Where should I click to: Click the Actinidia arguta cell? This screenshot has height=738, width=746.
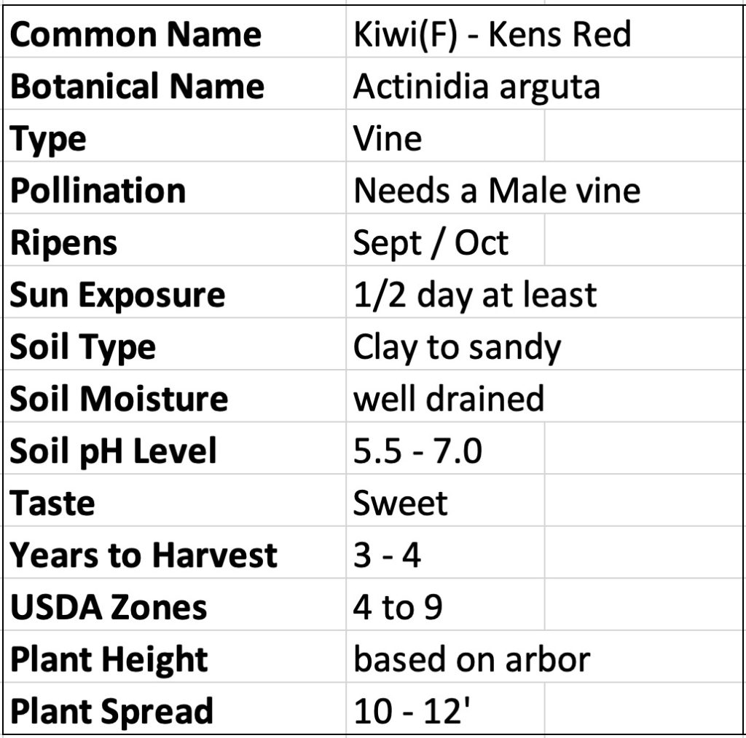click(x=476, y=87)
